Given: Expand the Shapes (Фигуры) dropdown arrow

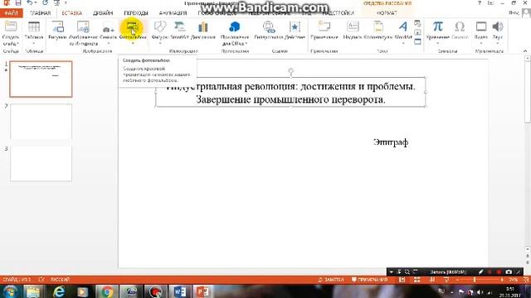Looking at the screenshot, I should click(x=159, y=44).
